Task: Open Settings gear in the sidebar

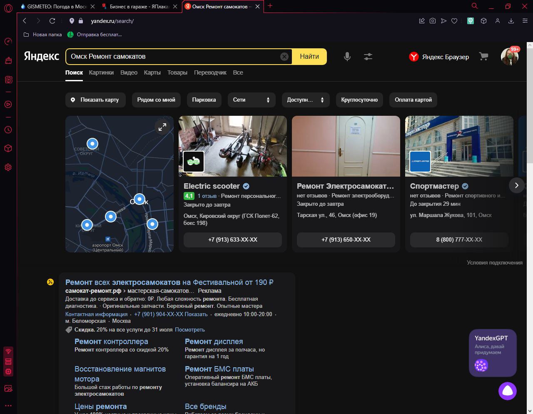Action: [x=8, y=167]
